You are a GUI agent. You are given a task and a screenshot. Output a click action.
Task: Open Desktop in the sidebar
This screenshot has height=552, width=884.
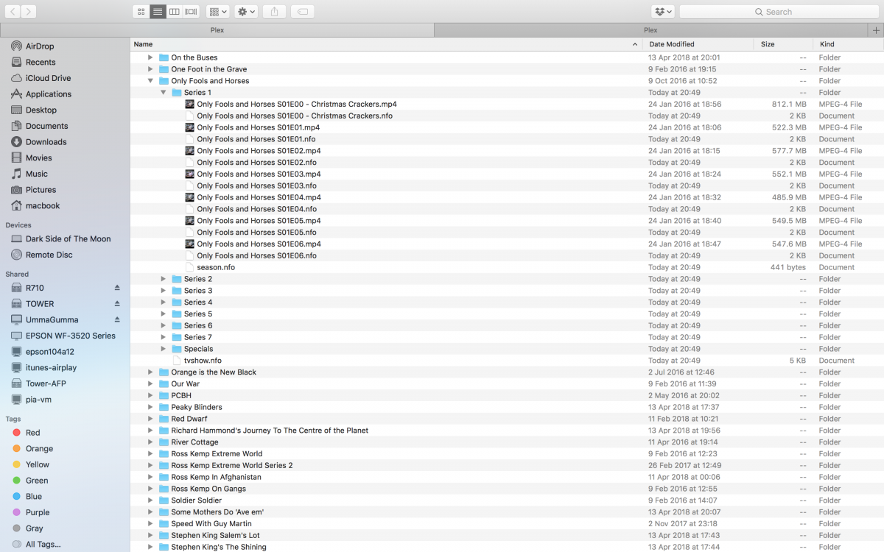point(41,110)
